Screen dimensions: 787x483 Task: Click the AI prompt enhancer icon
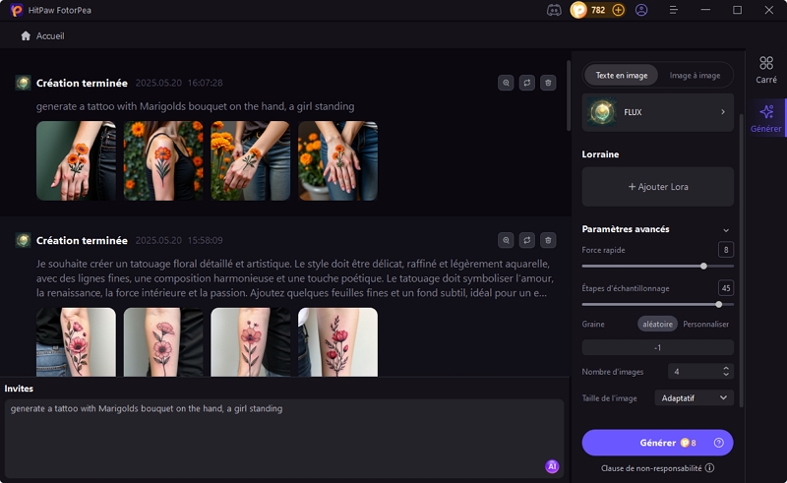[x=552, y=466]
